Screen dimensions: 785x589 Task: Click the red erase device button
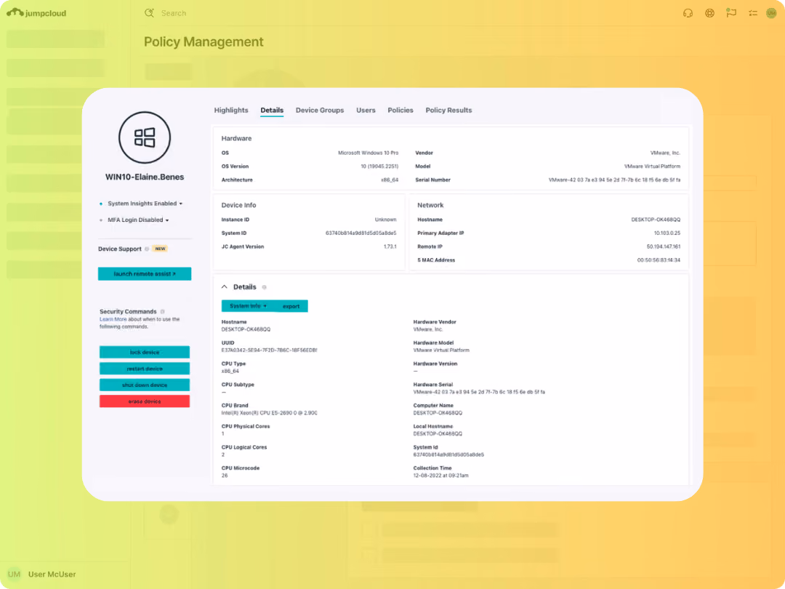tap(144, 401)
